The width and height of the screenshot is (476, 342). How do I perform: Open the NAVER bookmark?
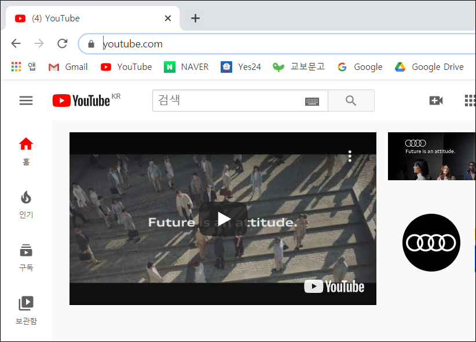(x=186, y=66)
